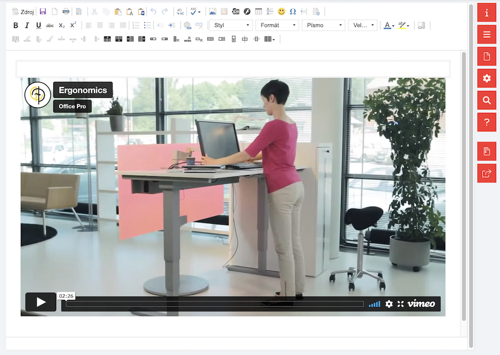The image size is (500, 355).
Task: Insert table column left icon
Action: click(x=130, y=39)
